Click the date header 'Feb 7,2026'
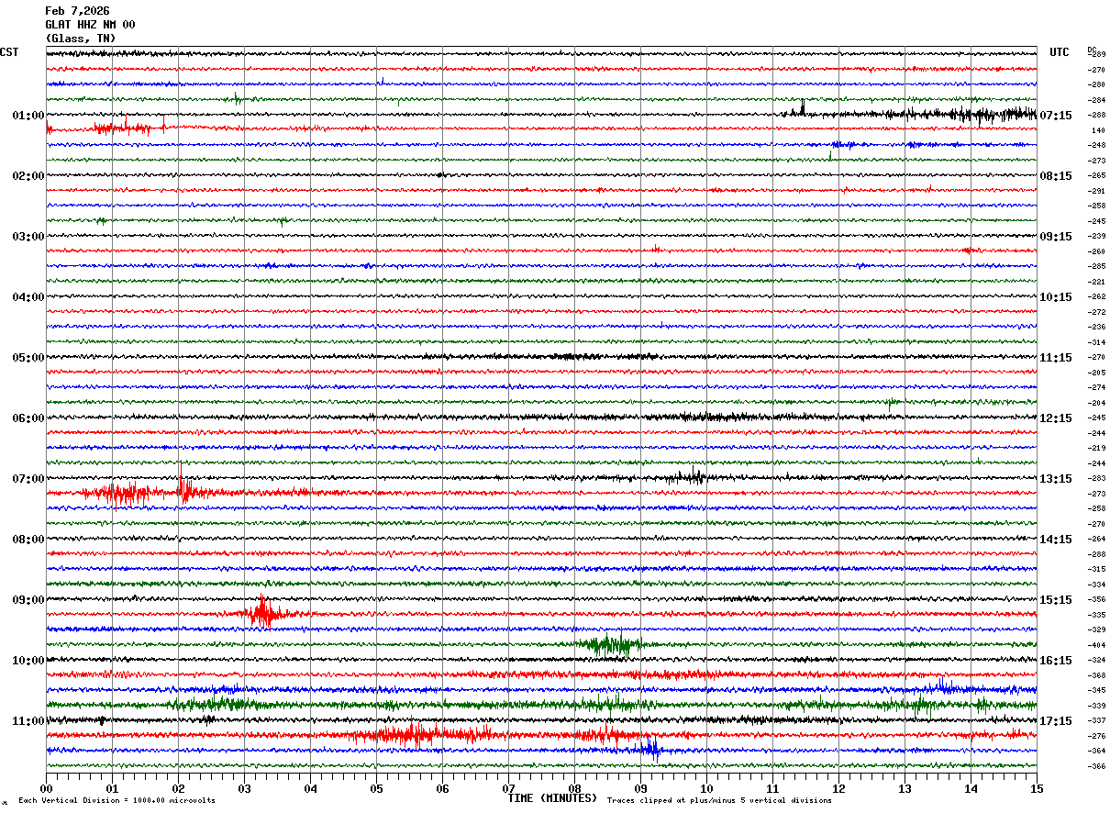 click(77, 11)
